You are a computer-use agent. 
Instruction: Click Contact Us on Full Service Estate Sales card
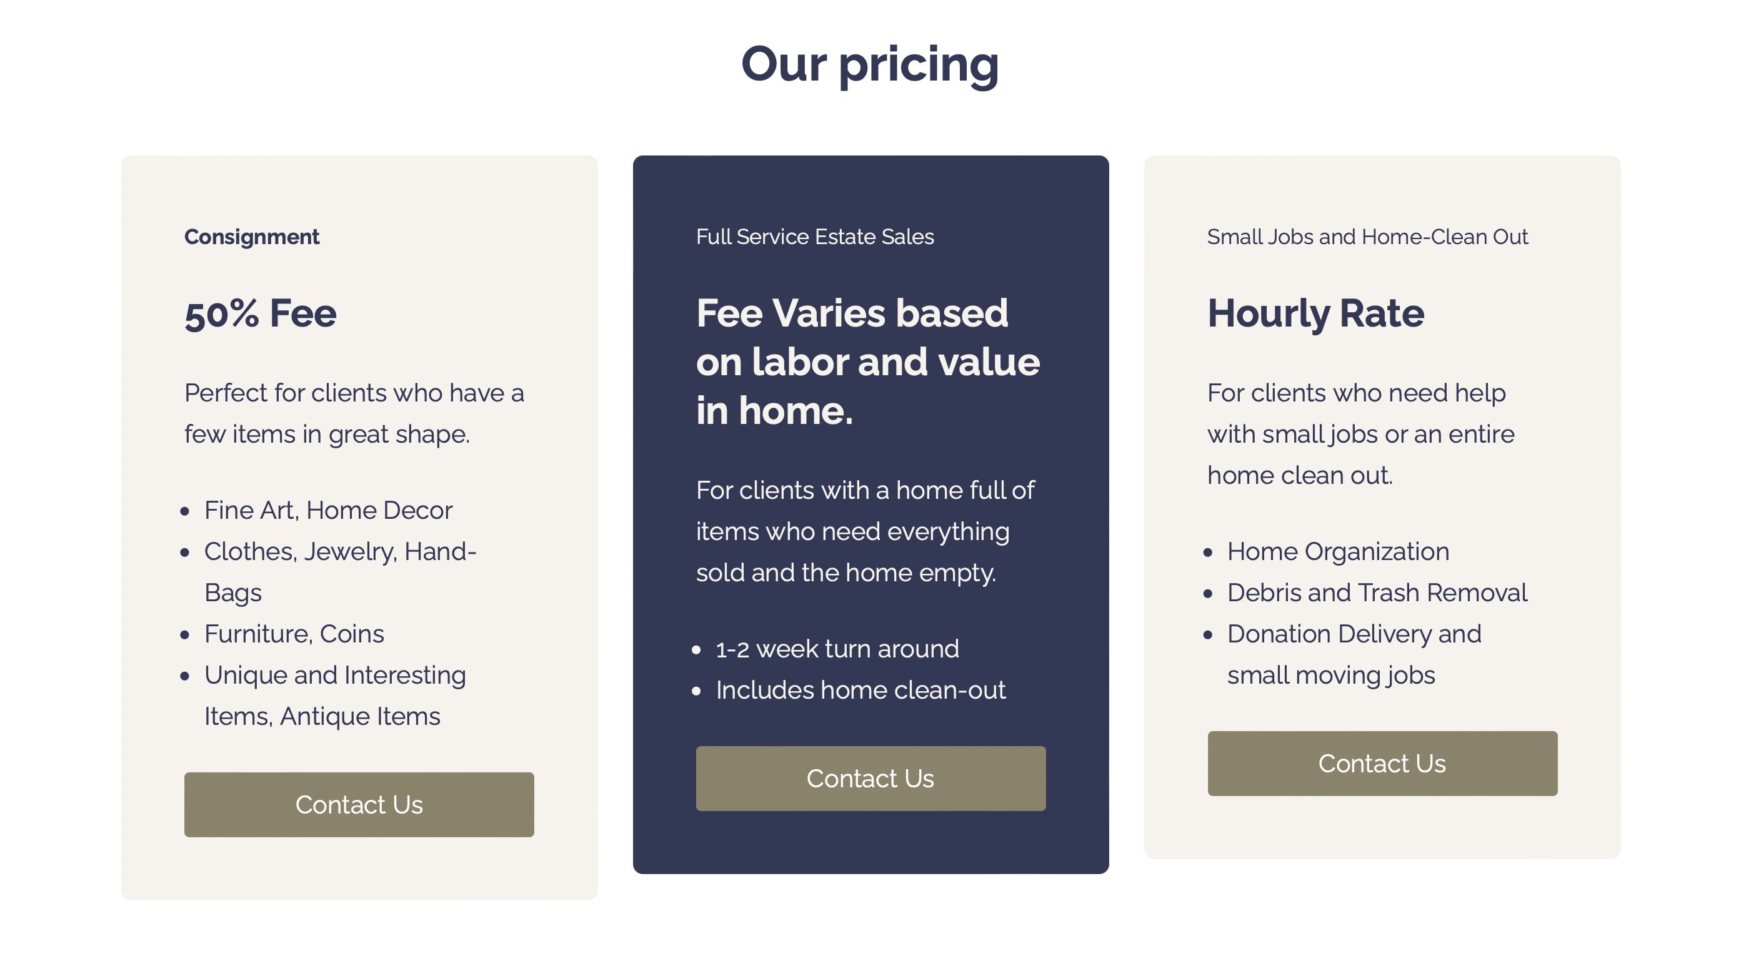pyautogui.click(x=870, y=778)
